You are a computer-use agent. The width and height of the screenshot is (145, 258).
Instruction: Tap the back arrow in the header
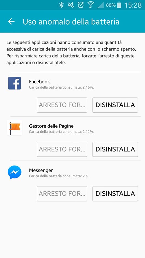pos(11,22)
